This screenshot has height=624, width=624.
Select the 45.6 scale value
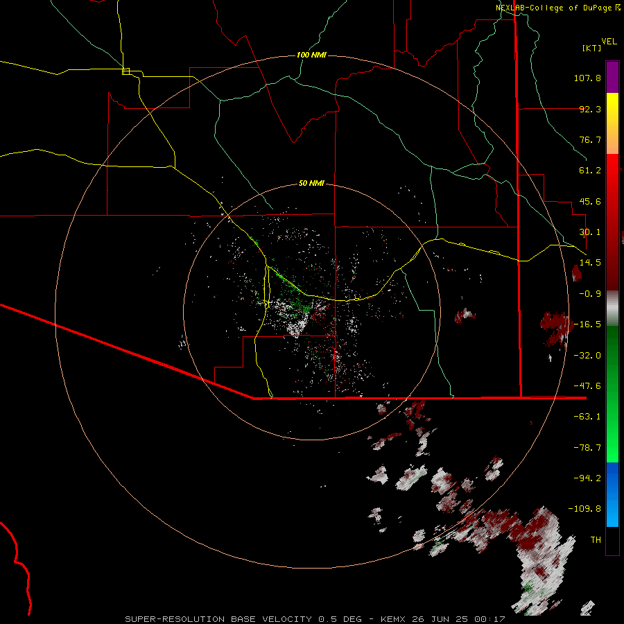(590, 201)
